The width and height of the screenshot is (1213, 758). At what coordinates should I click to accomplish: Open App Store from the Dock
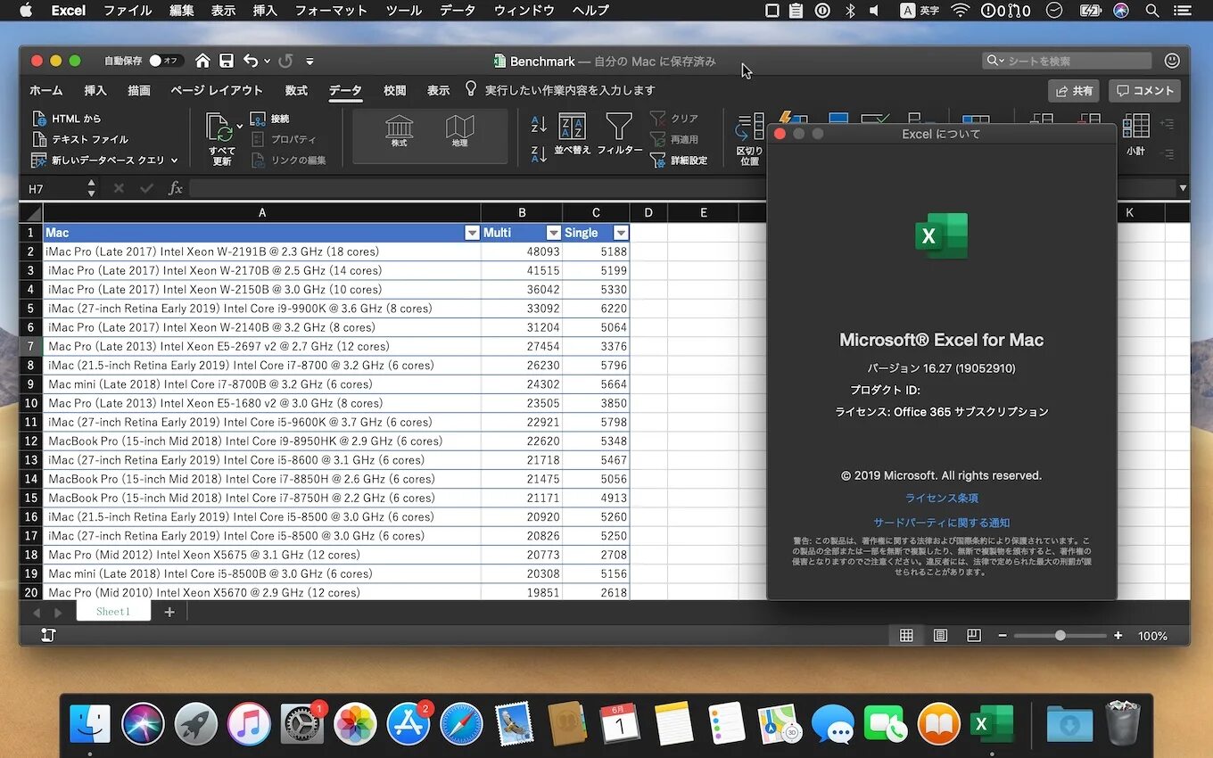408,723
